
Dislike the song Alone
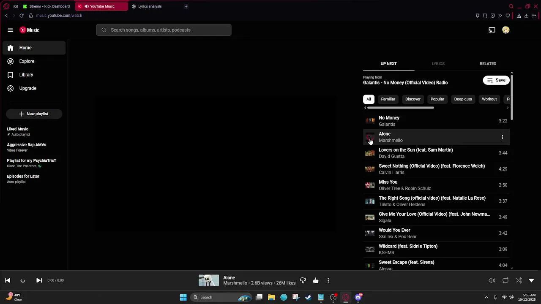coord(303,280)
